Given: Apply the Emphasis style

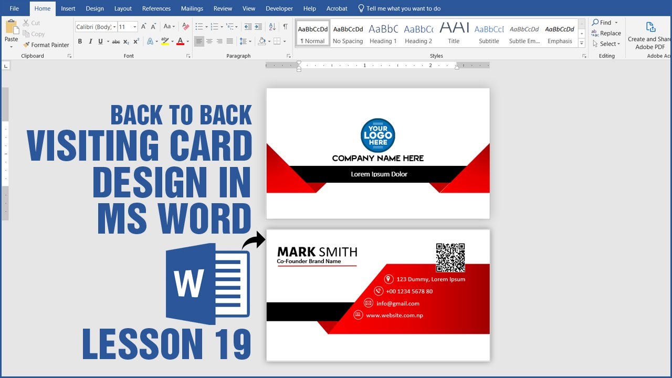Looking at the screenshot, I should pyautogui.click(x=560, y=35).
